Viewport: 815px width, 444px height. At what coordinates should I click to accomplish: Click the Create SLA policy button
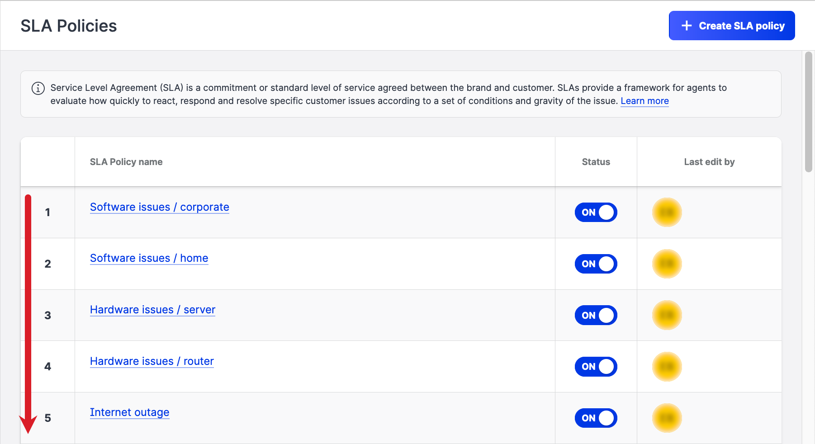pyautogui.click(x=731, y=26)
